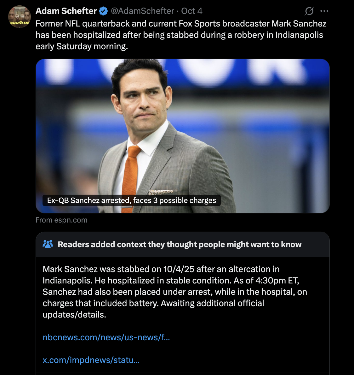Image resolution: width=354 pixels, height=375 pixels.
Task: Open Grok explain icon on the post
Action: [x=309, y=11]
